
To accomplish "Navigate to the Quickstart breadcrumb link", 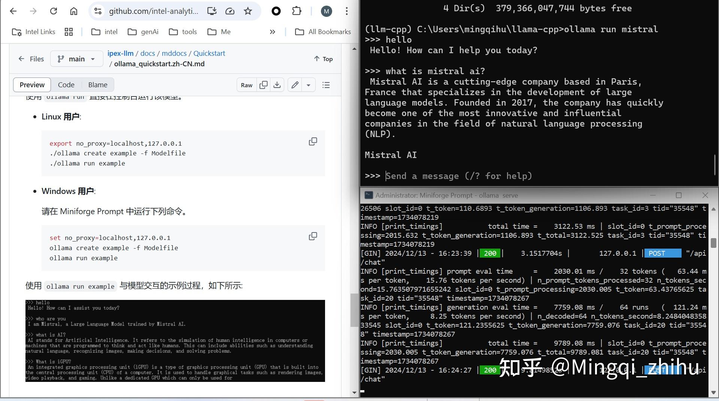I will [209, 53].
